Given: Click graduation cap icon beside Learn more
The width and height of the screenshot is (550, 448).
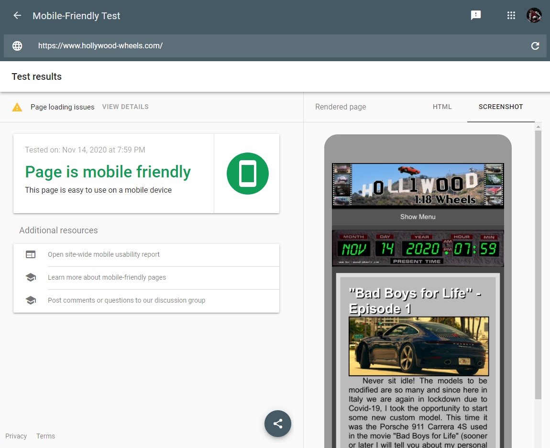Looking at the screenshot, I should coord(31,277).
